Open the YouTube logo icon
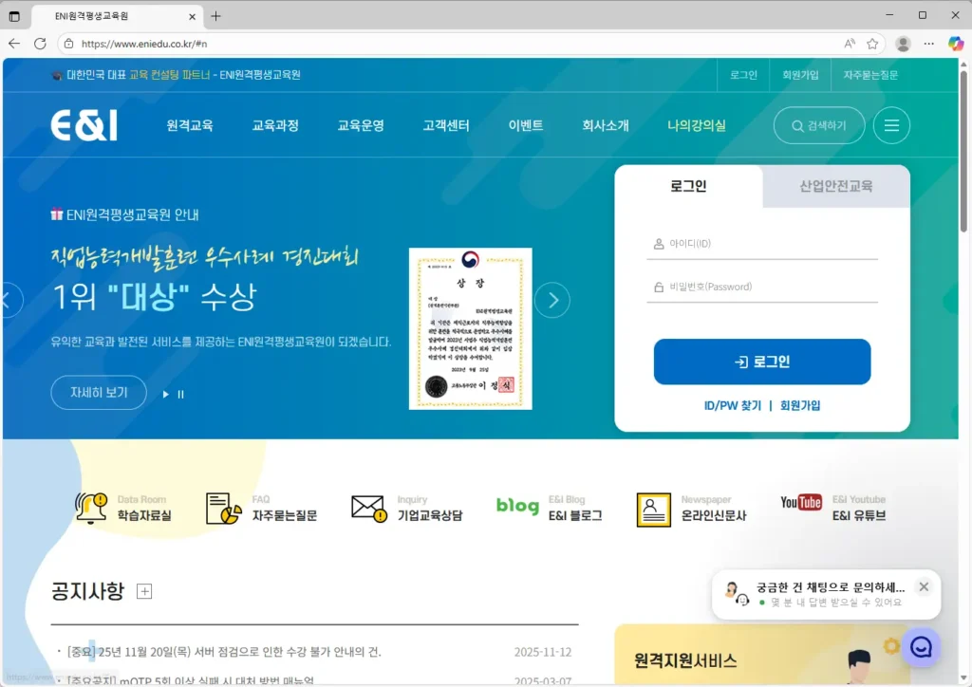Viewport: 972px width, 687px height. [801, 502]
